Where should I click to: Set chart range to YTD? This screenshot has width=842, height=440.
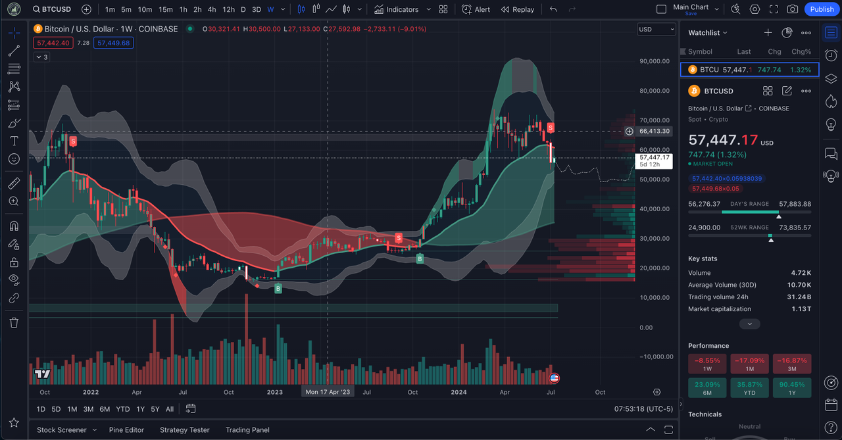122,409
